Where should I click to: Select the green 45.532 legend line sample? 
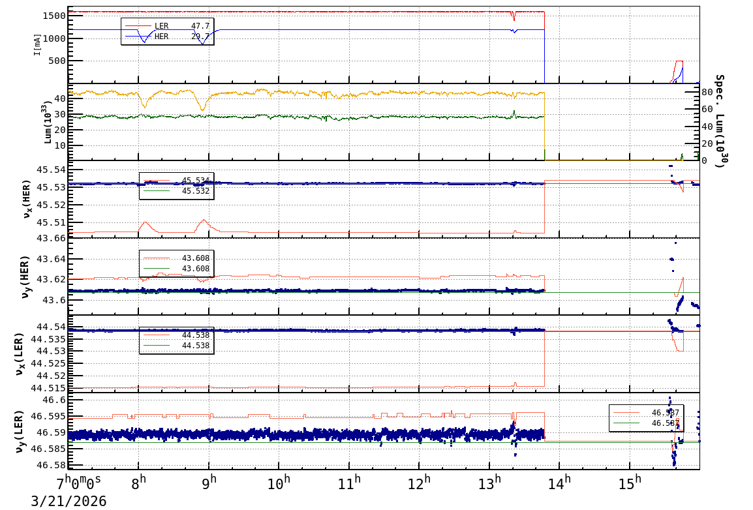tap(157, 191)
